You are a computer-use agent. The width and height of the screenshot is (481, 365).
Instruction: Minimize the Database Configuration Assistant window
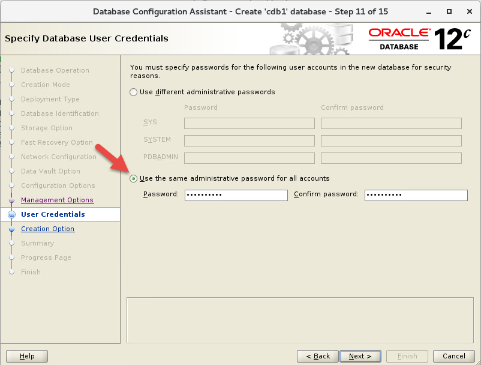click(x=429, y=12)
